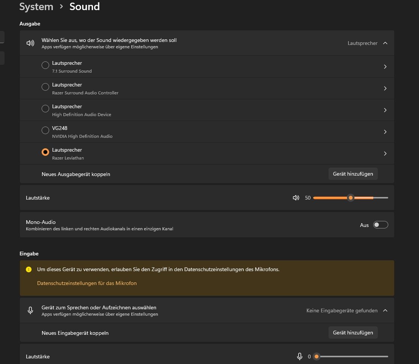Viewport: 419px width, 364px height.
Task: Click the speaker icon in the output header
Action: click(30, 43)
